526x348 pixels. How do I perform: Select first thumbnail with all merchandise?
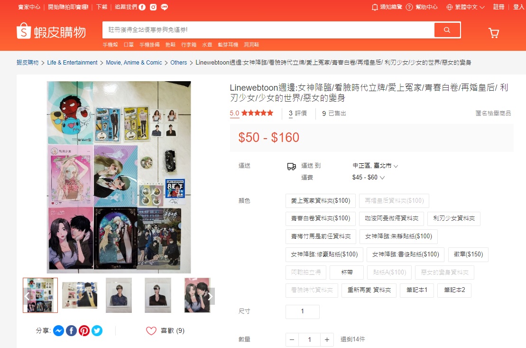pos(40,295)
